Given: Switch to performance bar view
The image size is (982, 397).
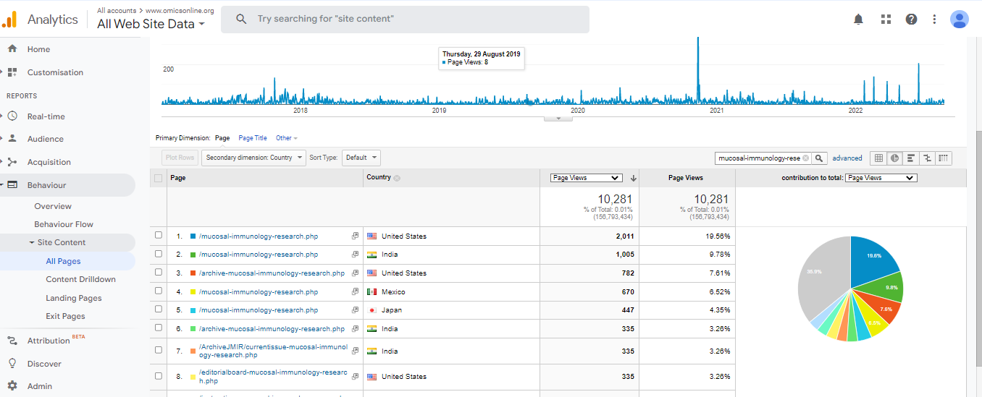Looking at the screenshot, I should point(911,158).
